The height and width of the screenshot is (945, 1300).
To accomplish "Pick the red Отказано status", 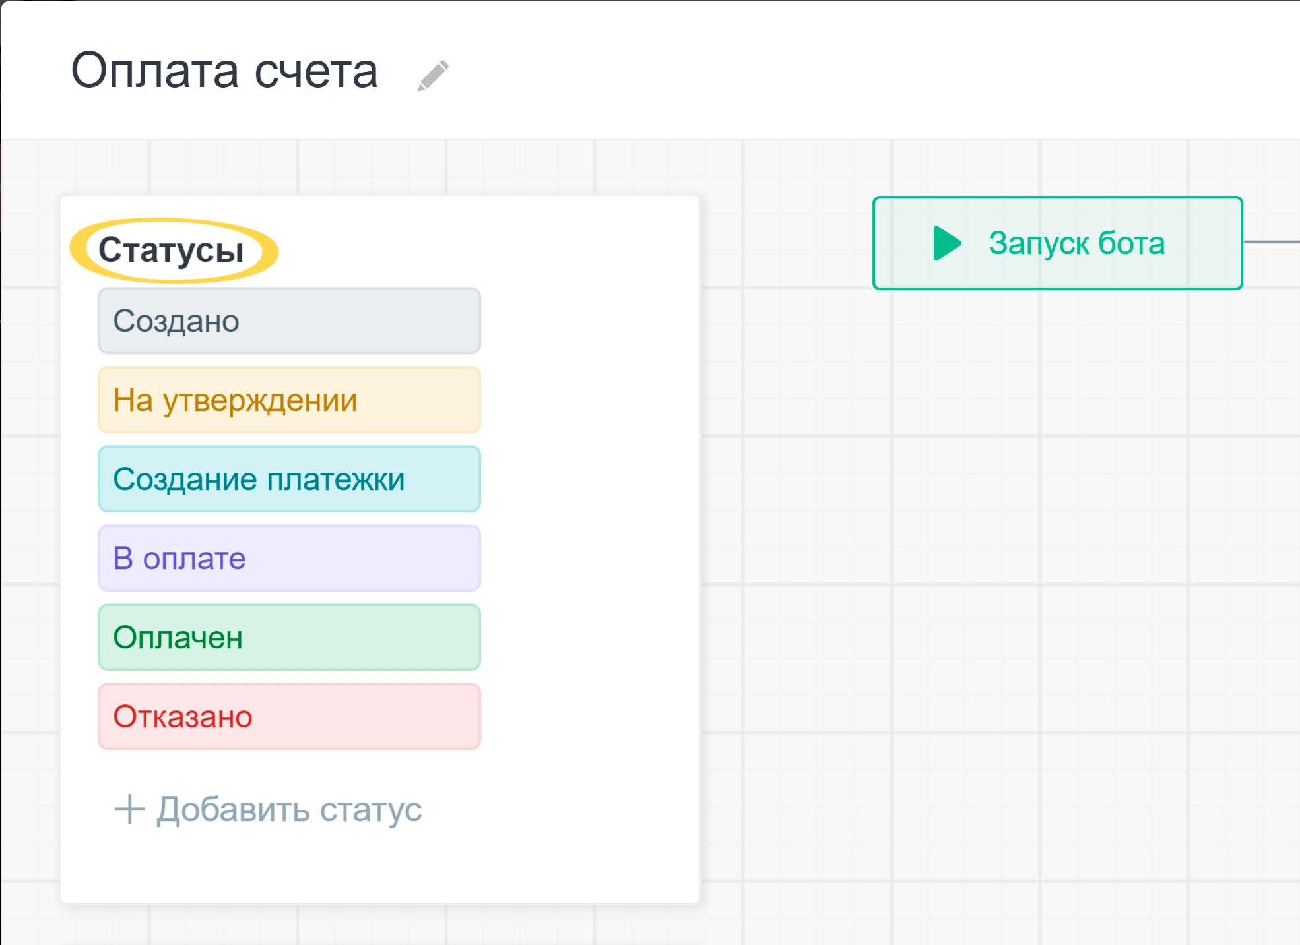I will (x=289, y=717).
